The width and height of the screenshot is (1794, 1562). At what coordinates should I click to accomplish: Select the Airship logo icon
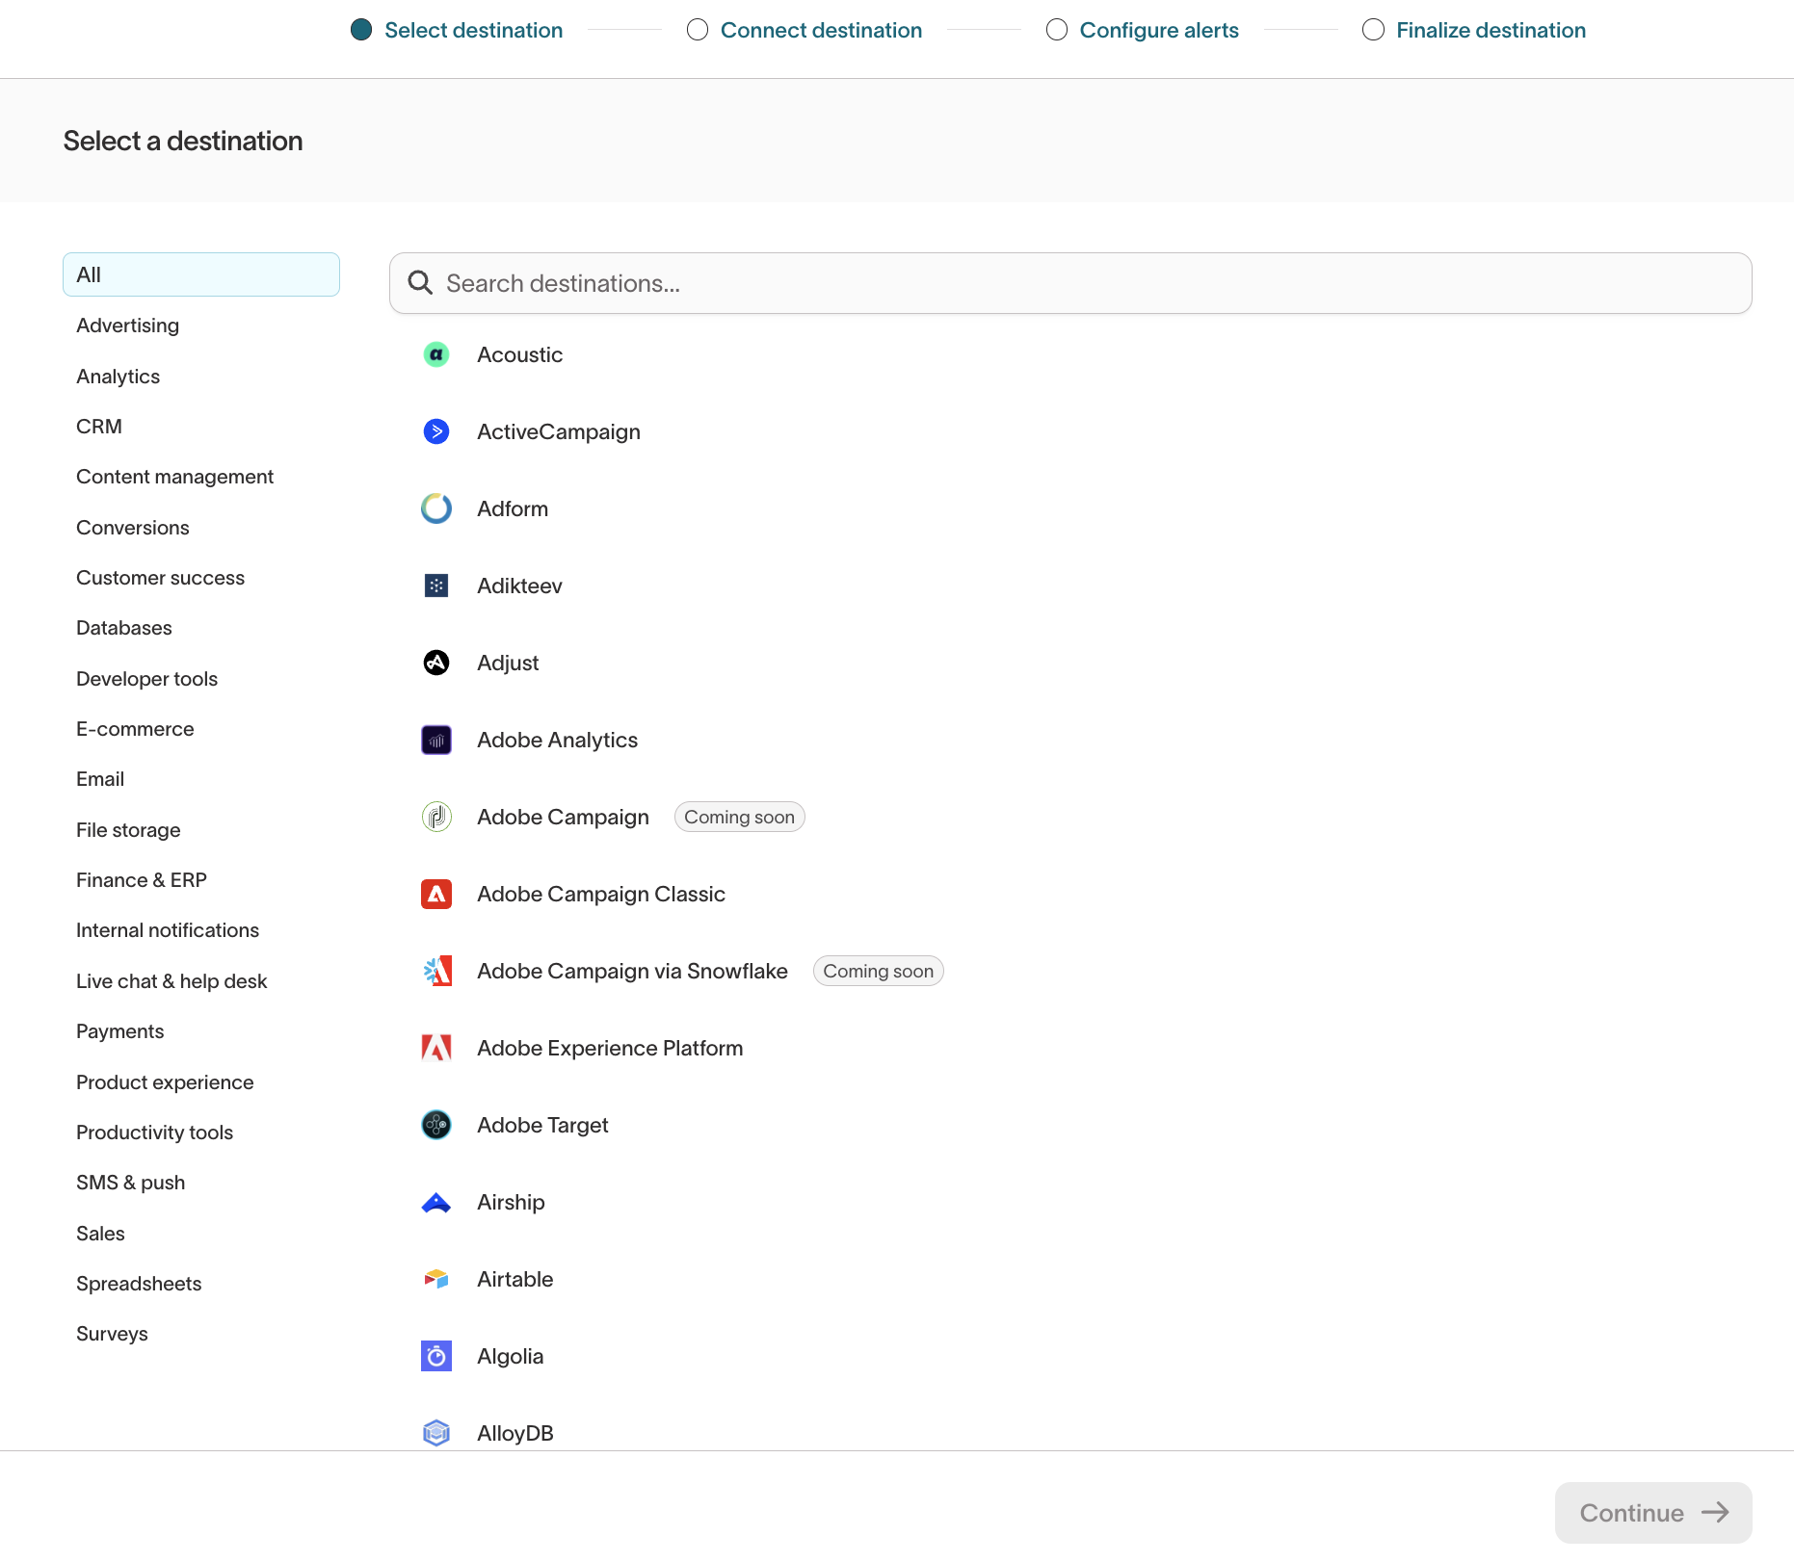(436, 1202)
